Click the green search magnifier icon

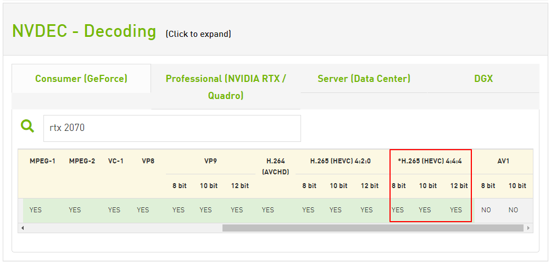(x=27, y=125)
